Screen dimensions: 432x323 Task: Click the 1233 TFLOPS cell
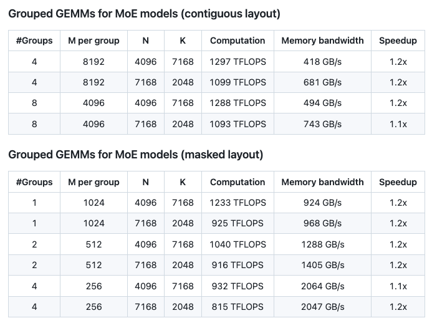pos(238,203)
